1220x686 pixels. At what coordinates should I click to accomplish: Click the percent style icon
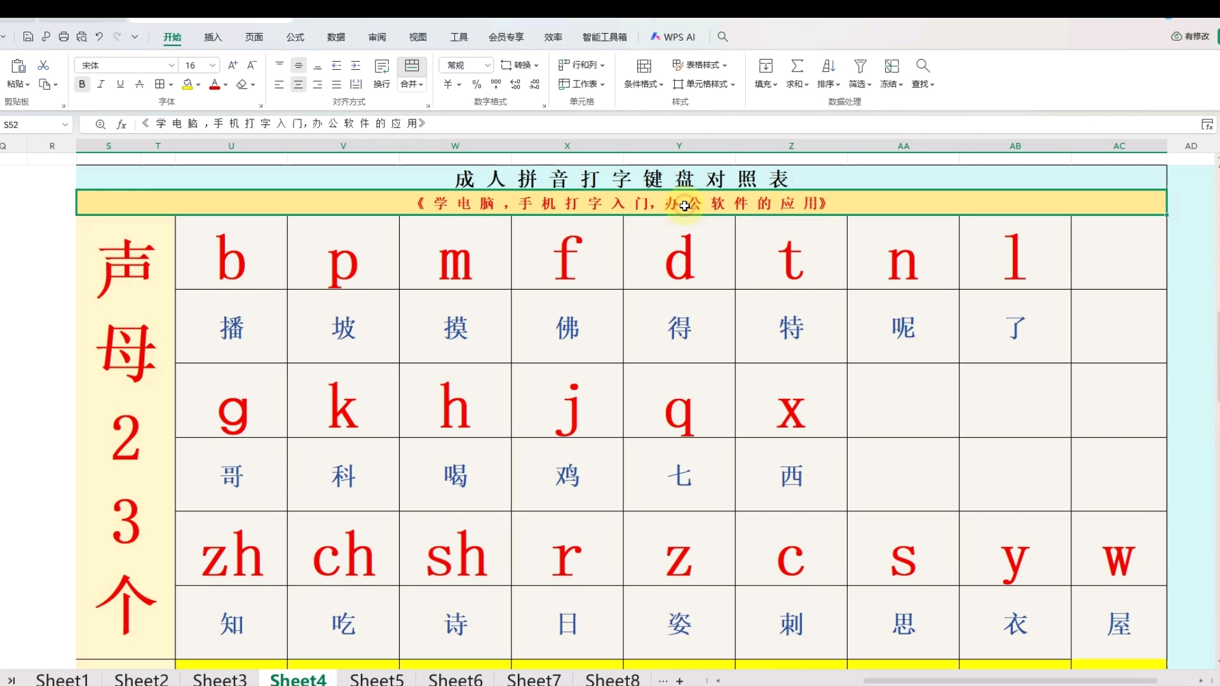tap(477, 84)
